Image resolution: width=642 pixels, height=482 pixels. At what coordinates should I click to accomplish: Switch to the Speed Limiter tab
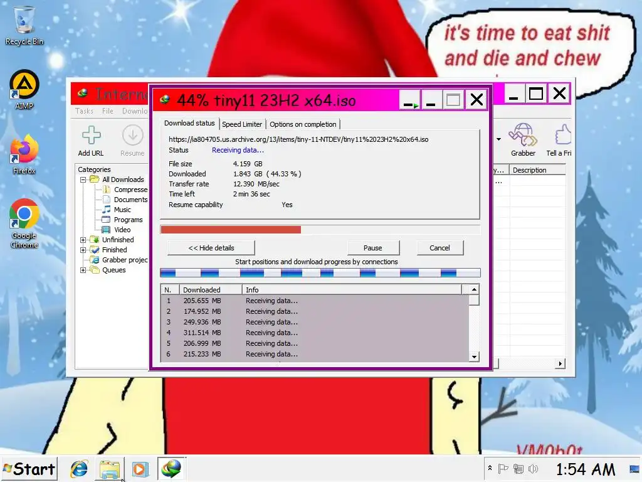242,124
